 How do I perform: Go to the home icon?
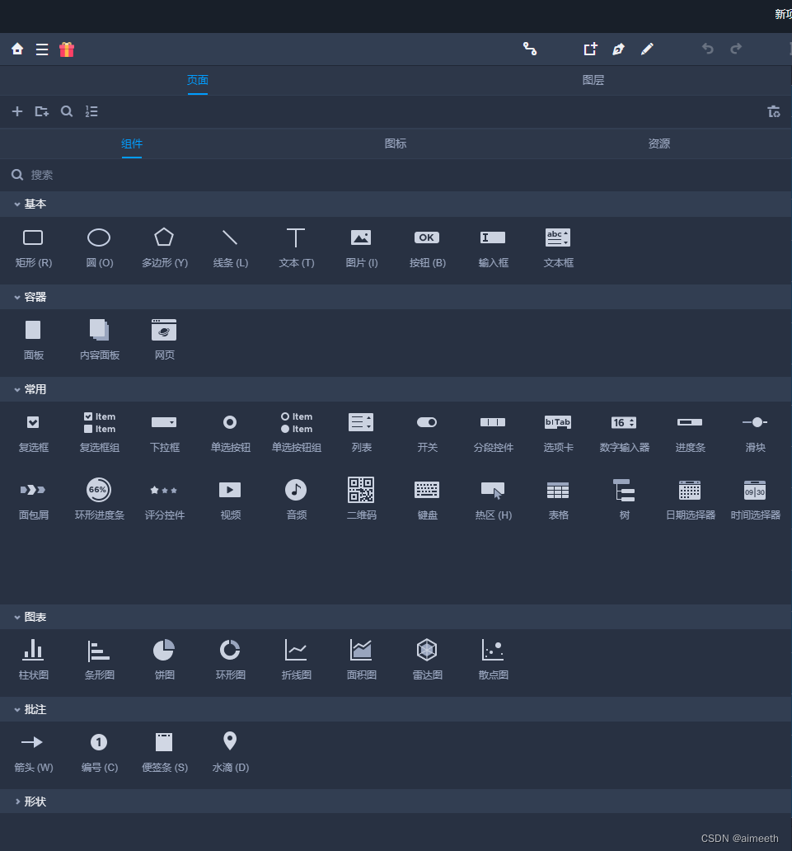pos(17,49)
